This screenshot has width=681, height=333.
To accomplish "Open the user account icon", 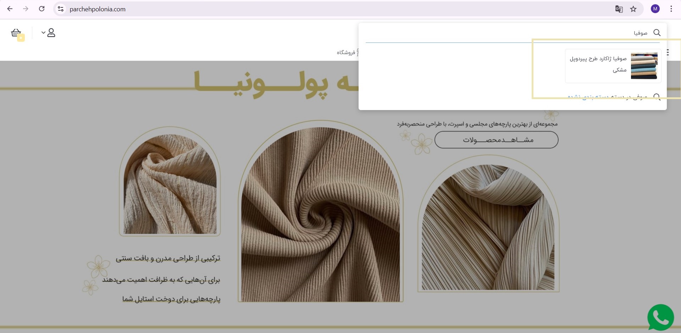I will click(x=51, y=33).
